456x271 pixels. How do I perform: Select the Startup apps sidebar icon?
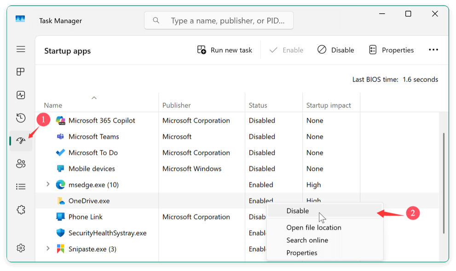click(x=21, y=141)
